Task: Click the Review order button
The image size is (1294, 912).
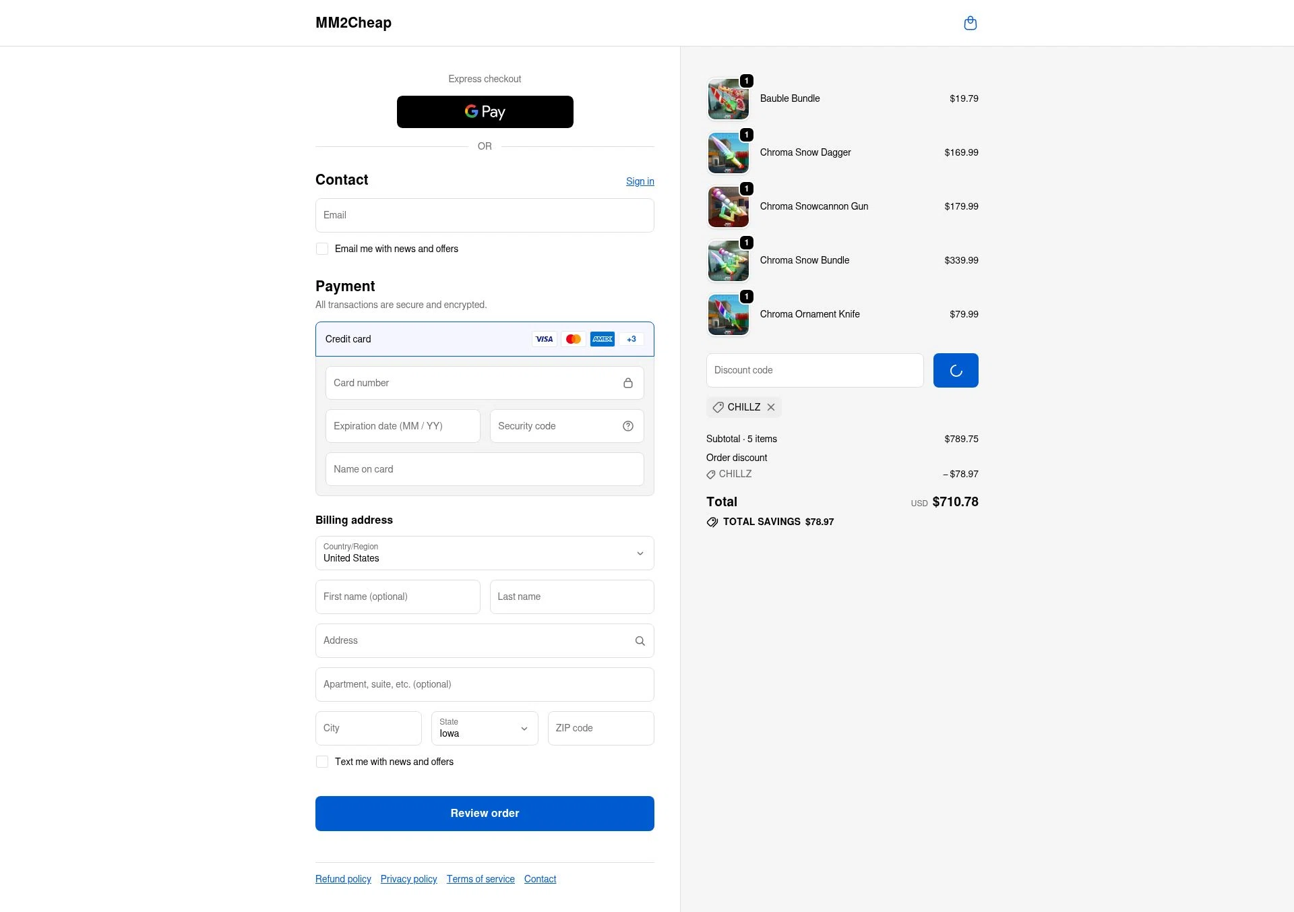Action: tap(485, 813)
